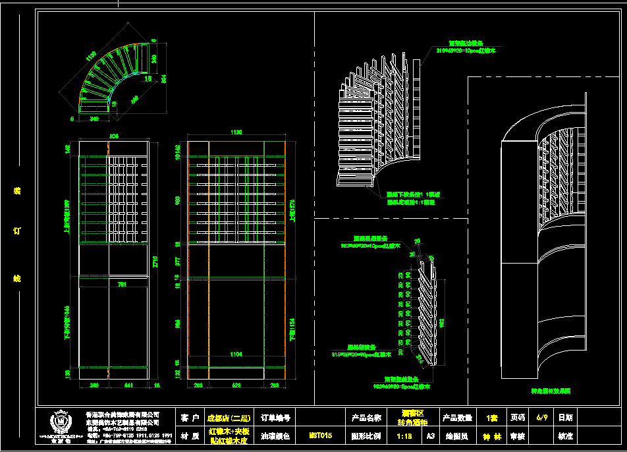The height and width of the screenshot is (452, 627).
Task: Select the 1套 product quantity value
Action: [491, 418]
